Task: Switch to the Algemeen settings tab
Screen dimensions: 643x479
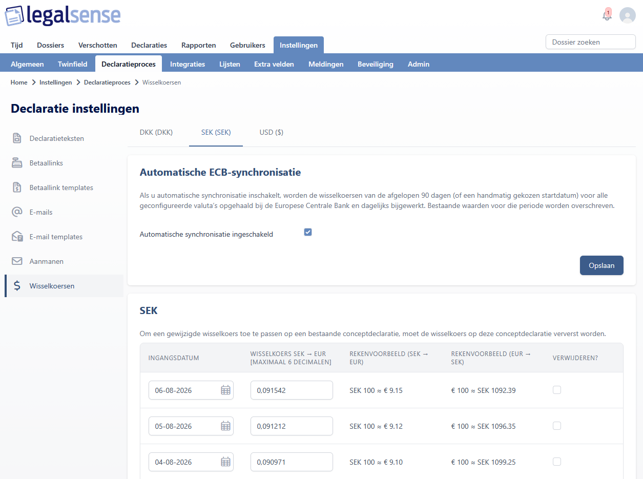Action: click(27, 64)
